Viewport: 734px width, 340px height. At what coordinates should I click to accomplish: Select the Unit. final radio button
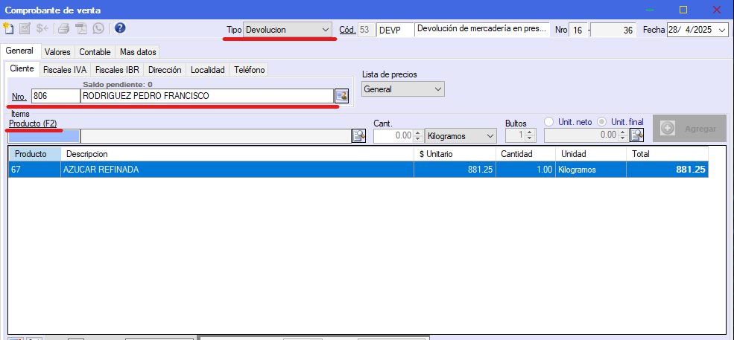tap(602, 121)
